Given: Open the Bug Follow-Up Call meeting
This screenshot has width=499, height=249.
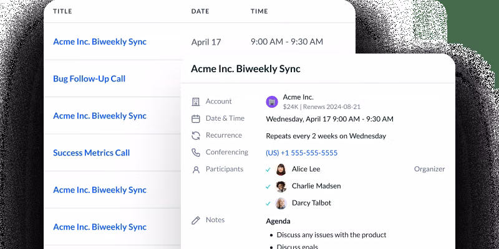Looking at the screenshot, I should 89,79.
